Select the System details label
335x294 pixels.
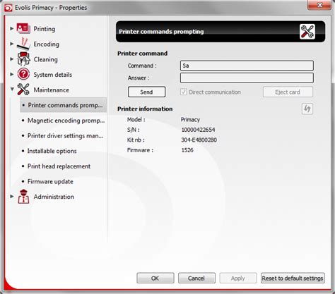pyautogui.click(x=53, y=75)
